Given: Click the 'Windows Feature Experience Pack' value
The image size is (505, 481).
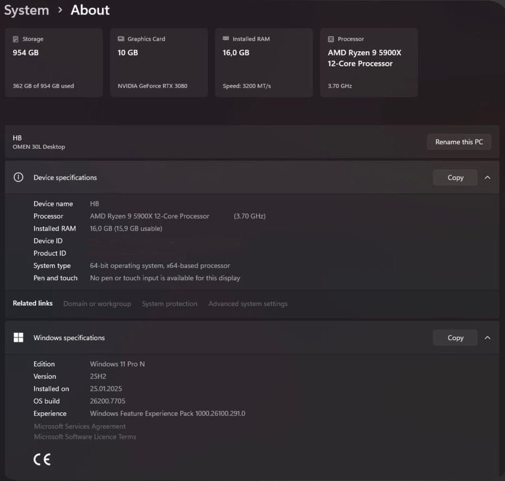Looking at the screenshot, I should [167, 413].
